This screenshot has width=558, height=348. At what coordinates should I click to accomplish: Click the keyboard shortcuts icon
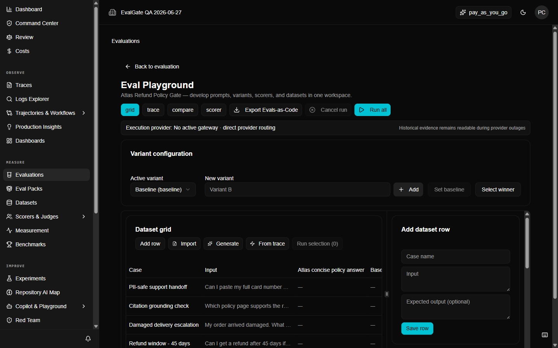pyautogui.click(x=545, y=335)
